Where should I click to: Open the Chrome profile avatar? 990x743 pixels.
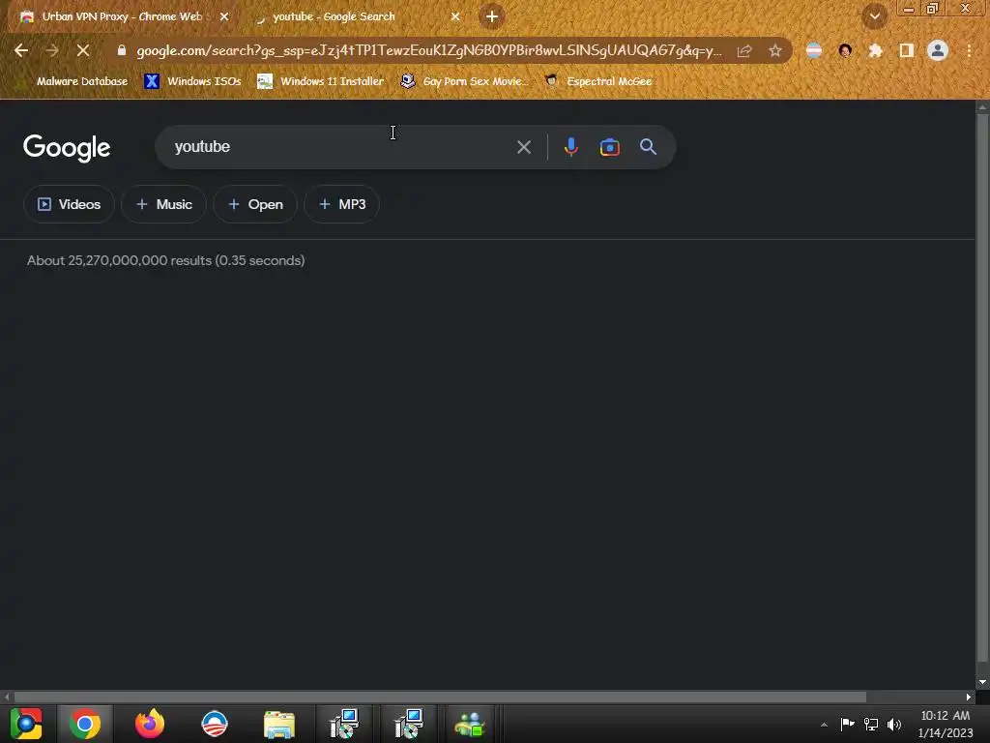click(x=938, y=50)
